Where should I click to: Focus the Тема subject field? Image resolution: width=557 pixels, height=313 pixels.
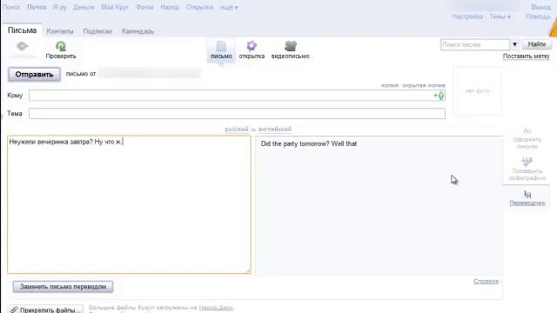coord(237,114)
